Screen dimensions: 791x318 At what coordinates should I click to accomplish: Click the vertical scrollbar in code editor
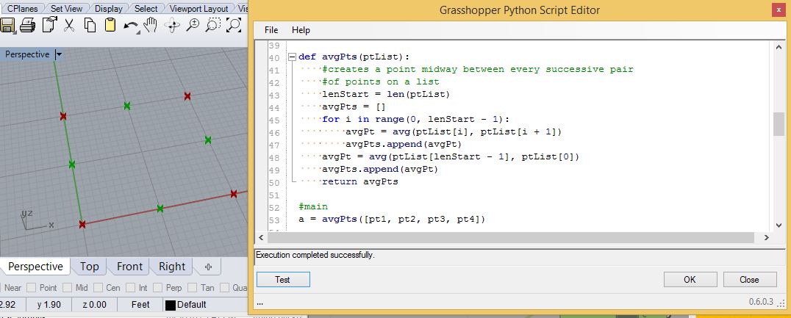point(779,136)
